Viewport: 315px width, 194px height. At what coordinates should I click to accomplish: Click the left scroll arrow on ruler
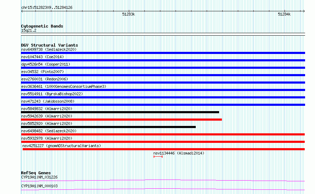tap(22, 11)
